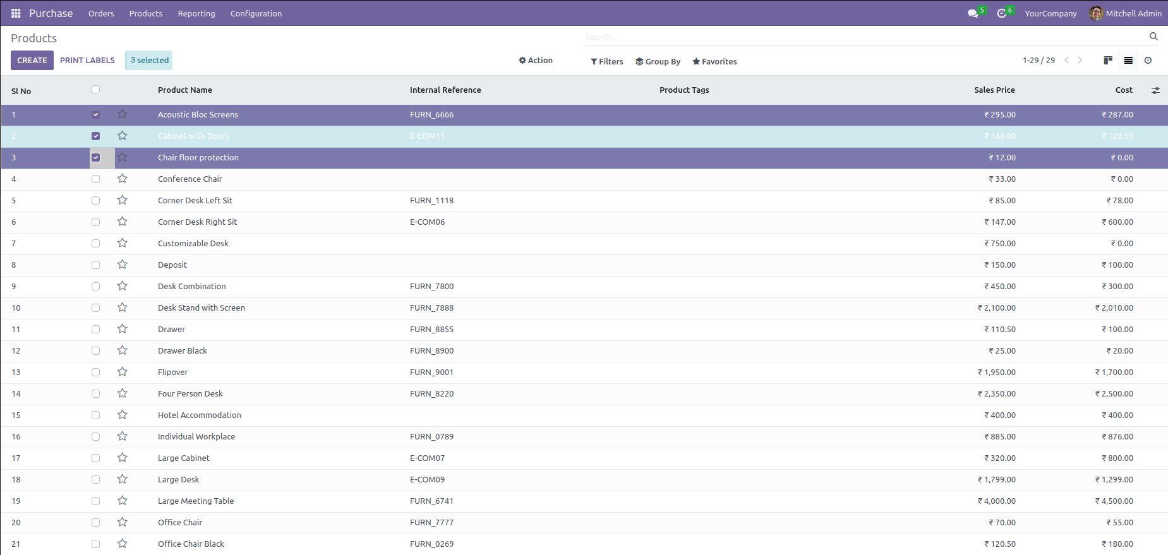Star the Customizable Desk product
Viewport: 1168px width, 555px height.
[x=123, y=243]
